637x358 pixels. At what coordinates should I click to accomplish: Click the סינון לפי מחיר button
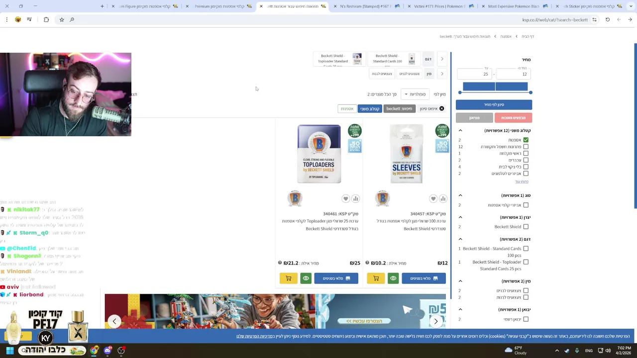click(494, 105)
